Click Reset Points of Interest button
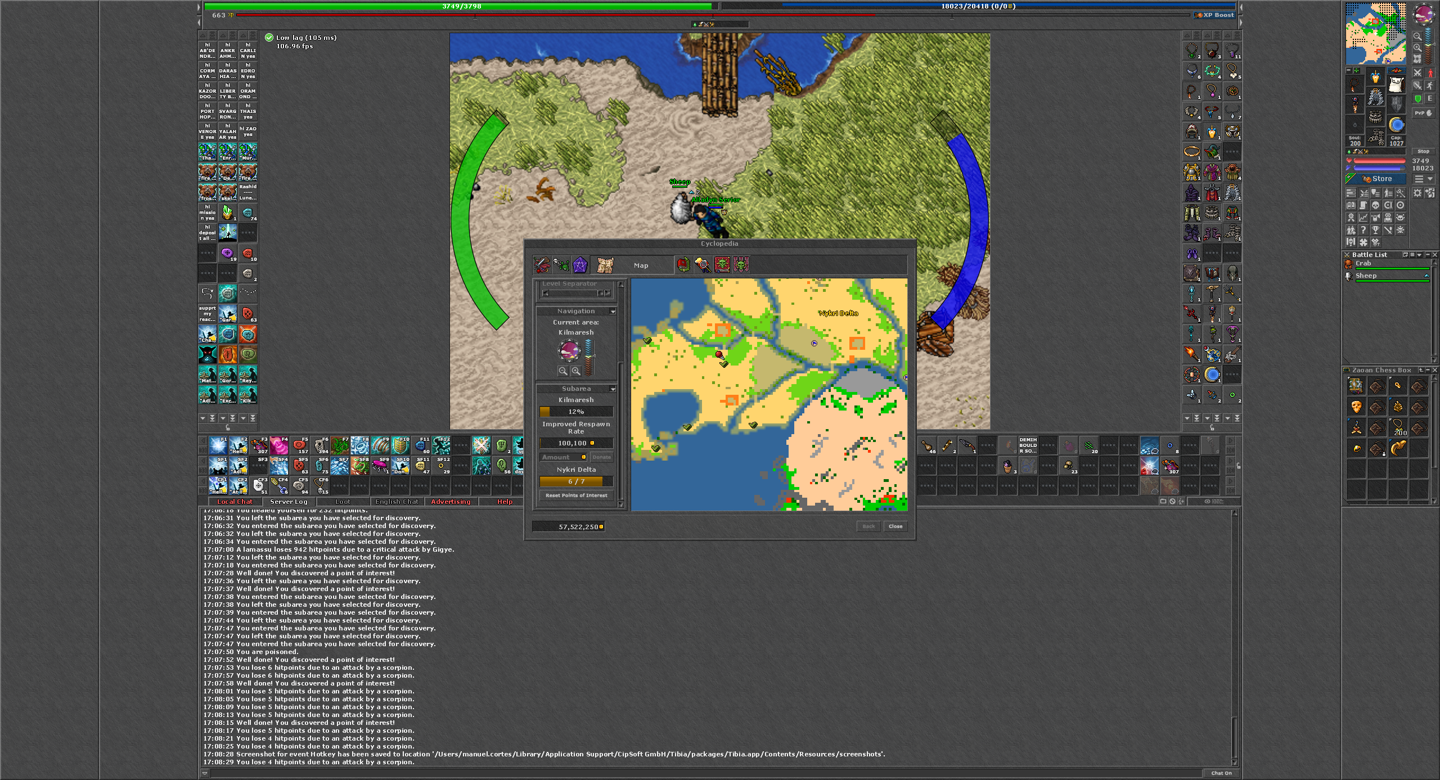This screenshot has height=780, width=1440. click(x=576, y=495)
